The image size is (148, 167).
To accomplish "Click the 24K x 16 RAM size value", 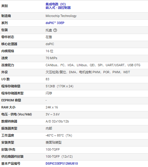I will pos(52,107).
